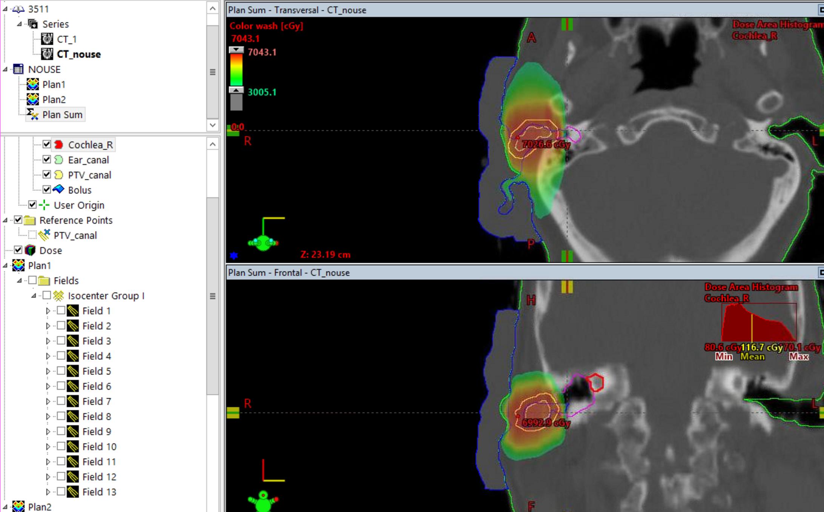This screenshot has height=512, width=824.
Task: Click the blue star marker in Transversal view
Action: 234,255
